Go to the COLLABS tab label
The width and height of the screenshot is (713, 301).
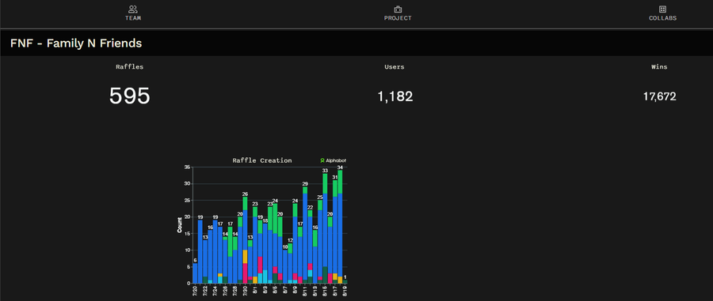(x=662, y=19)
